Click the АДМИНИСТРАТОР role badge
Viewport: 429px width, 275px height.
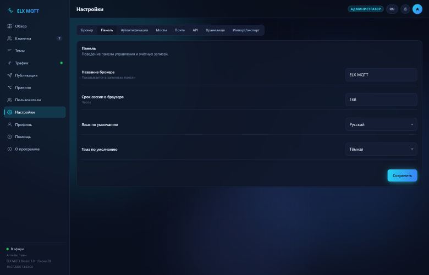point(366,9)
